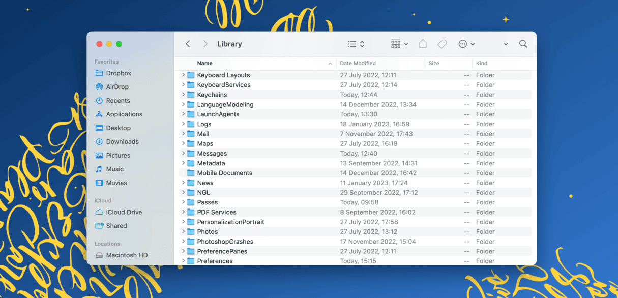Expand the Preferences folder
The height and width of the screenshot is (298, 618).
(183, 261)
